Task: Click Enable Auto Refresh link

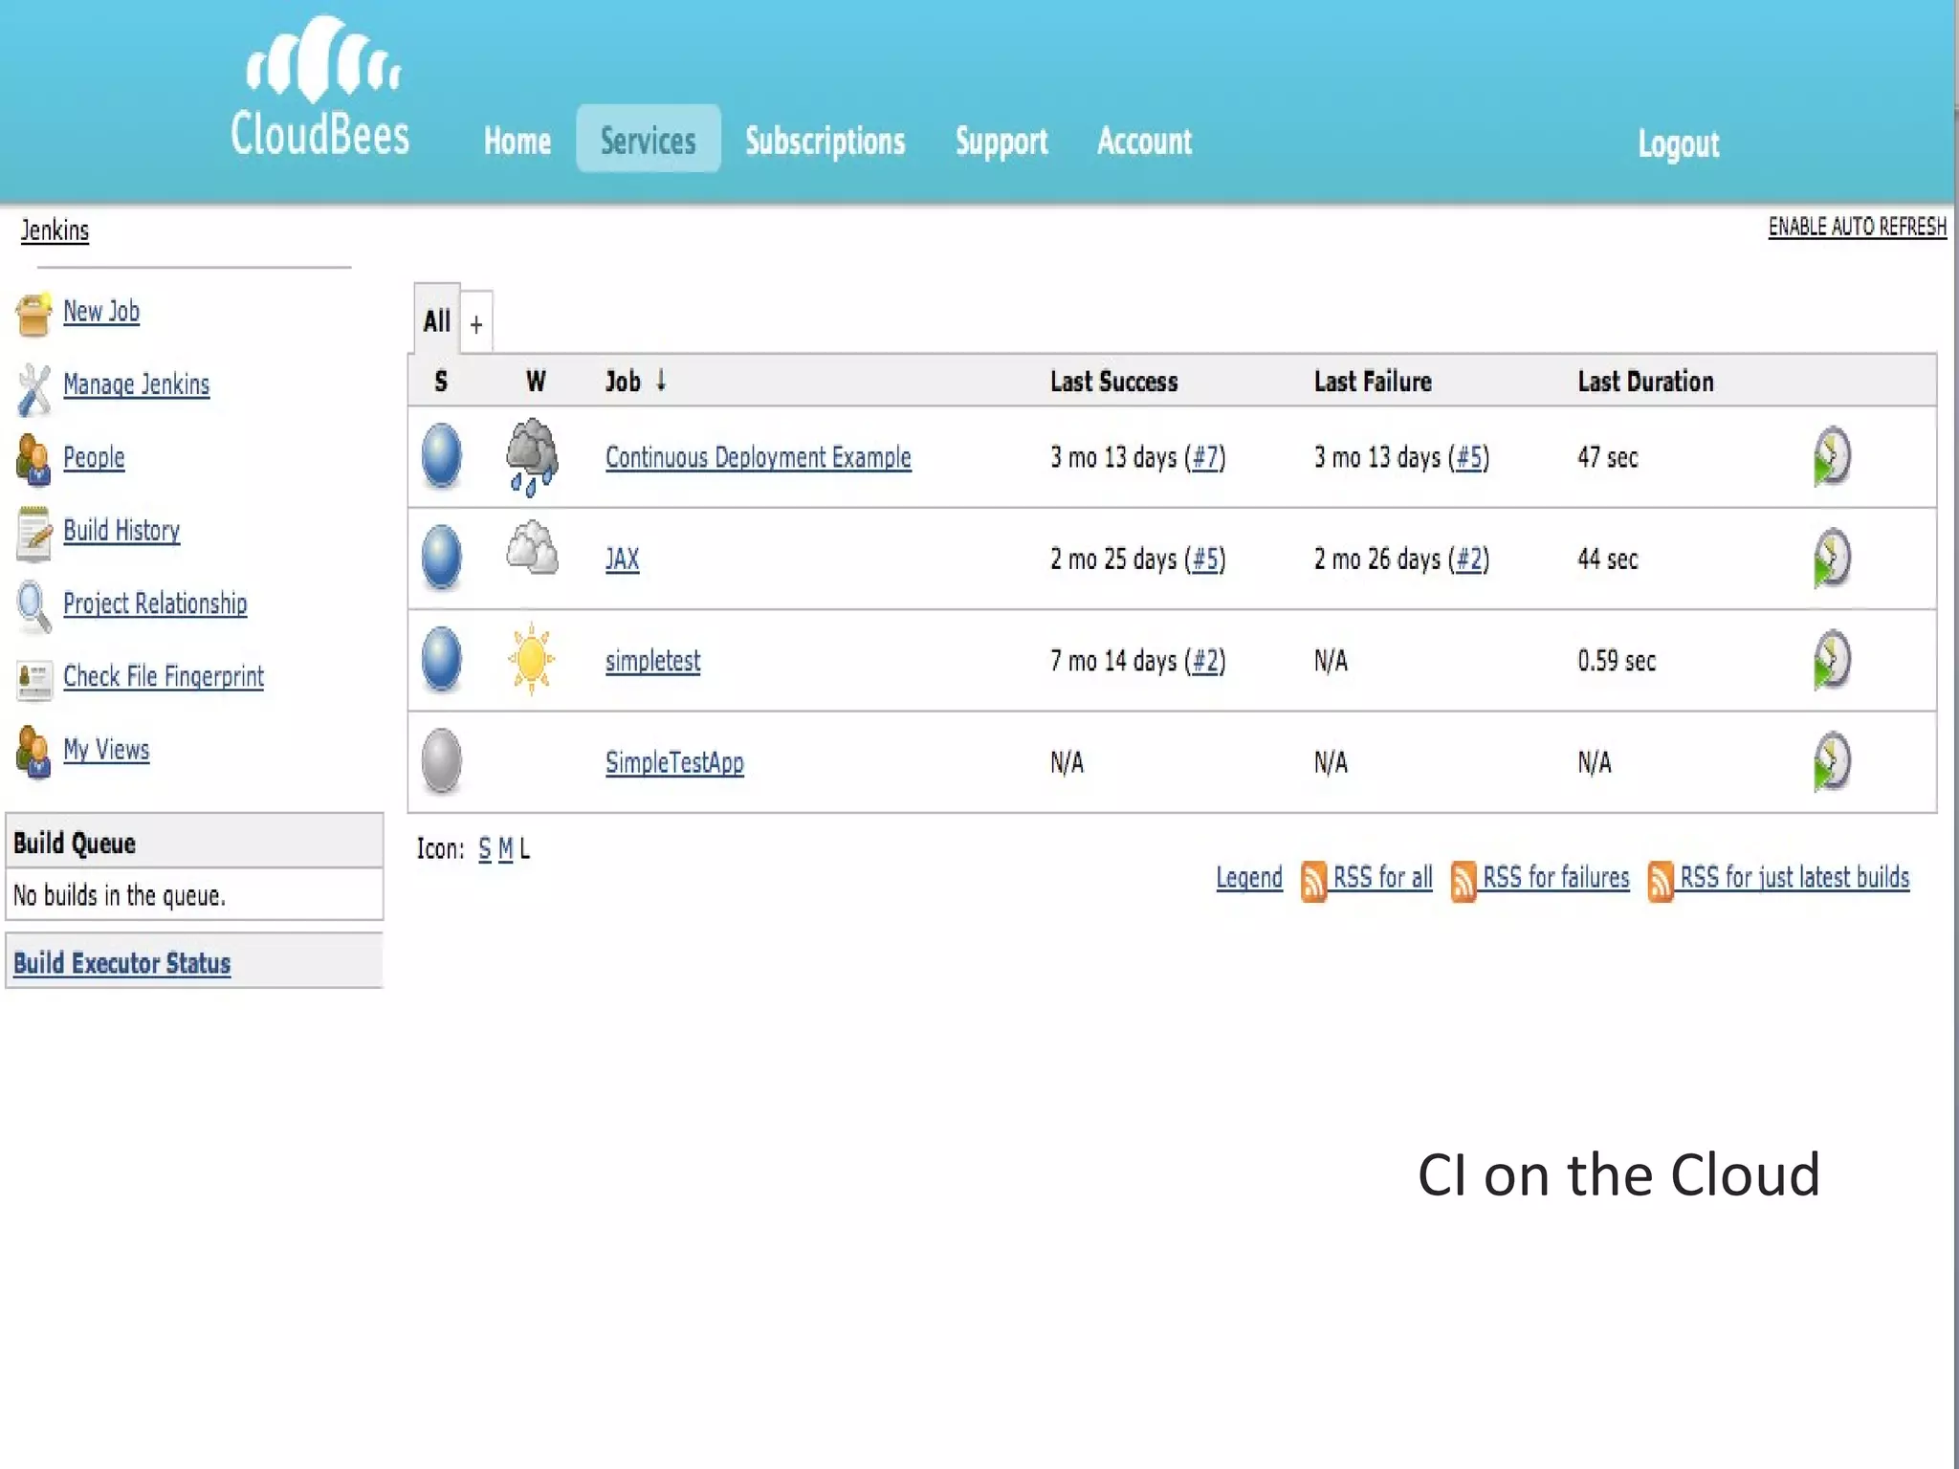Action: (1857, 227)
